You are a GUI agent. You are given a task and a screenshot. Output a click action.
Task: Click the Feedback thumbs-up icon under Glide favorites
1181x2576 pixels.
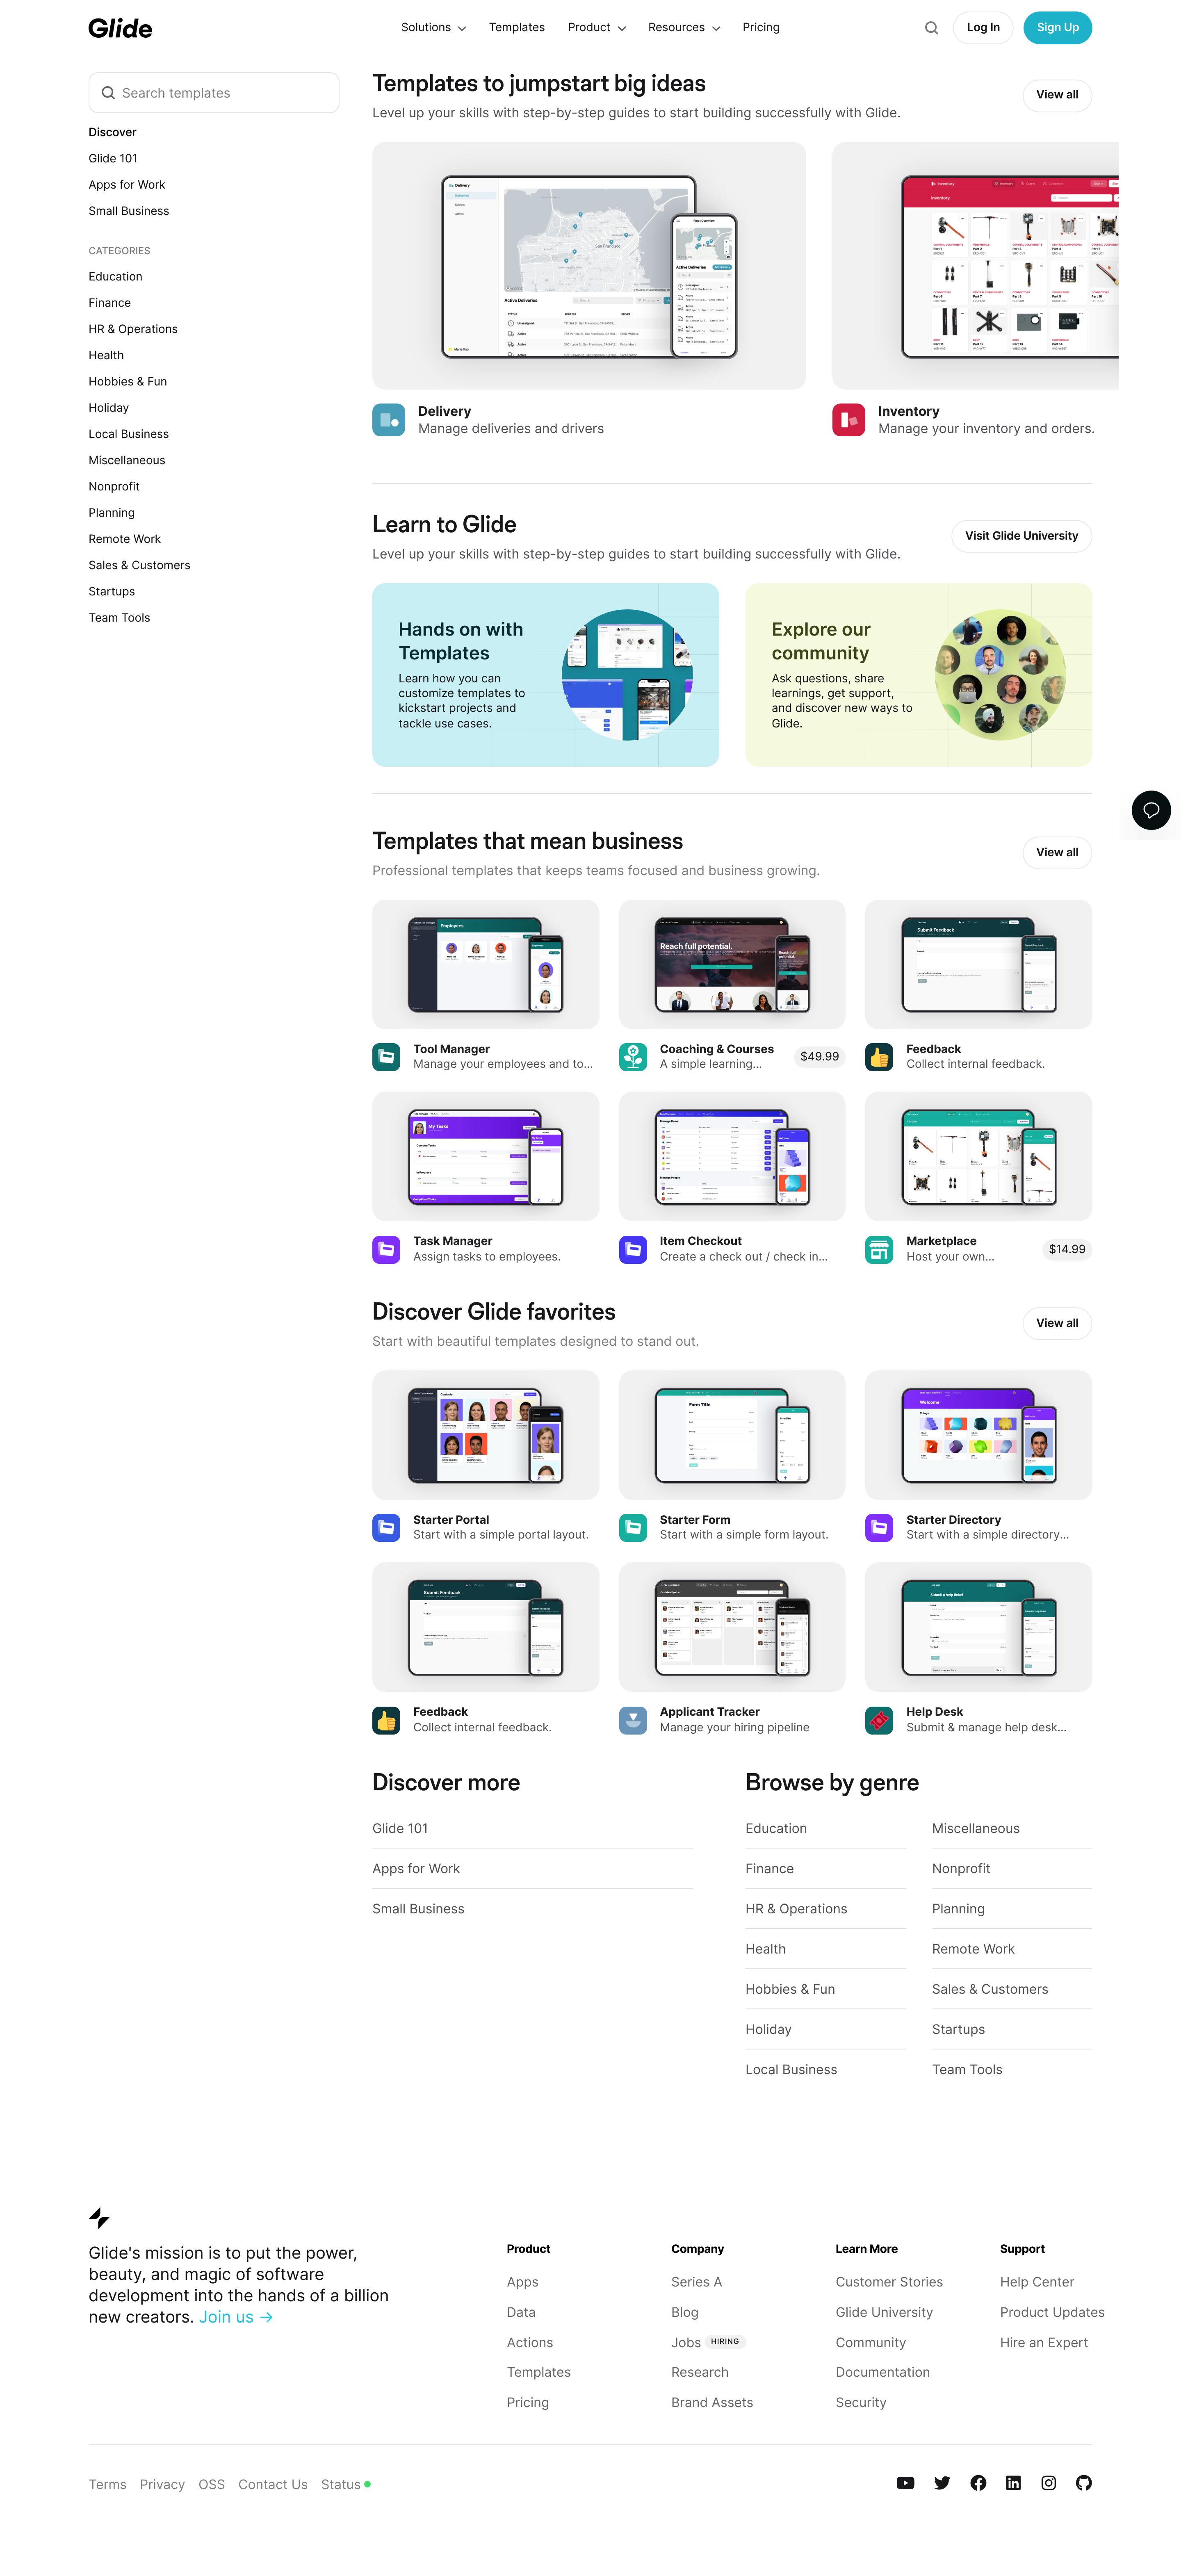pyautogui.click(x=386, y=1720)
